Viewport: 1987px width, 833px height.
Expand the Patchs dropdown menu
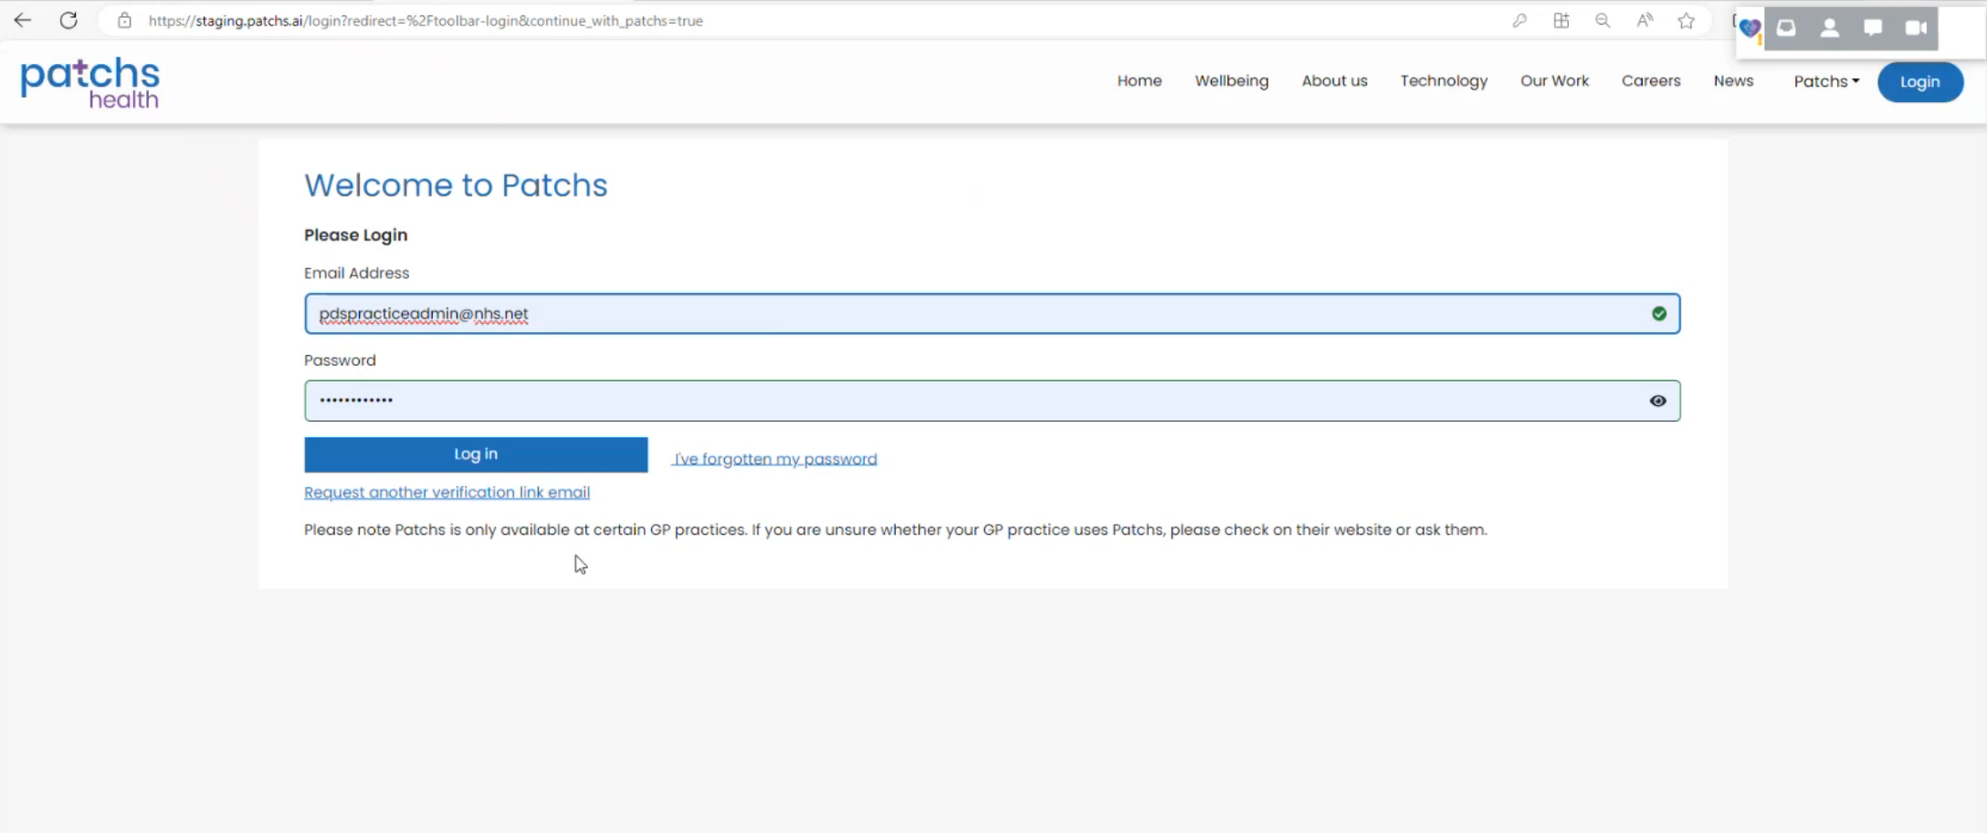[x=1826, y=81]
